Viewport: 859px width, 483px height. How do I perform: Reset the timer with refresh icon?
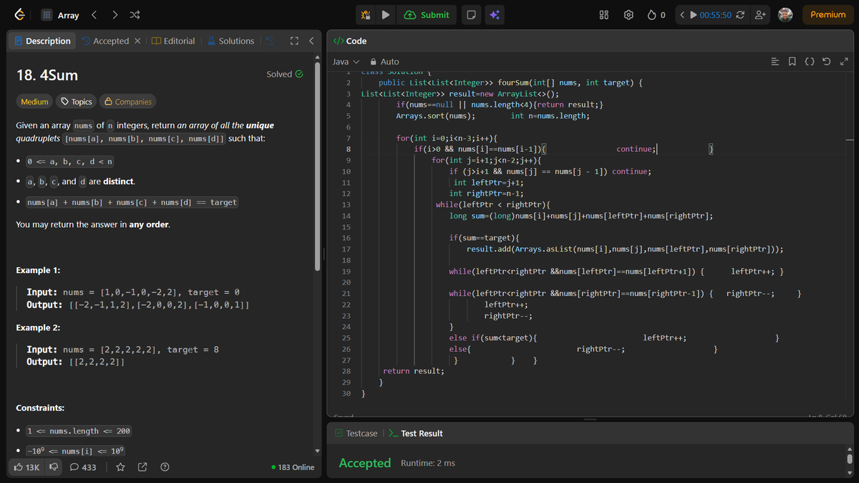[x=741, y=15]
